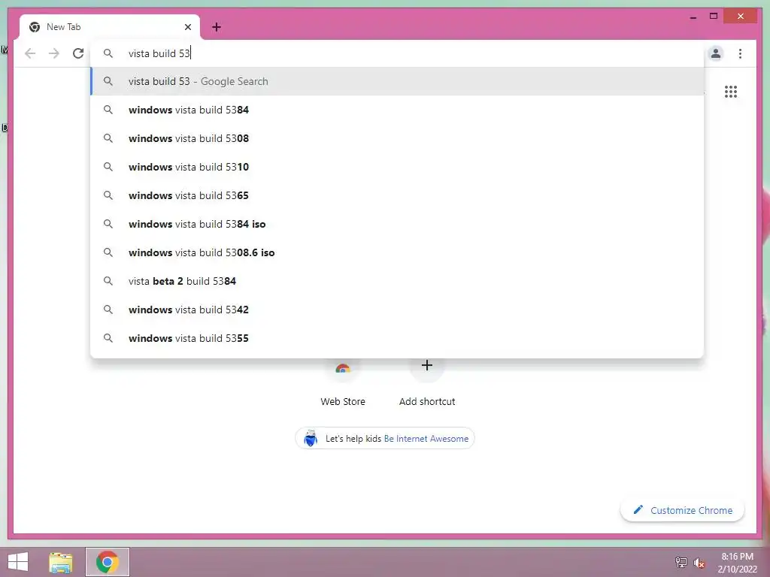770x577 pixels.
Task: Open the Web Store shortcut
Action: (343, 382)
